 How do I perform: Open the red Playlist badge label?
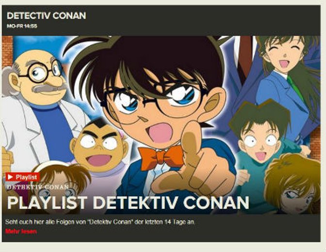(x=22, y=177)
